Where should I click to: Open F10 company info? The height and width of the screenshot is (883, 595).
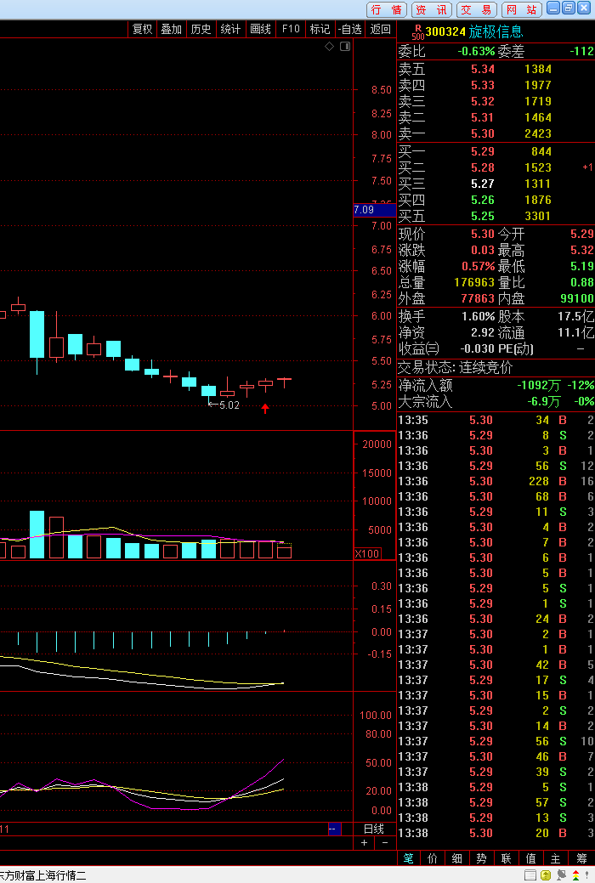(x=290, y=29)
